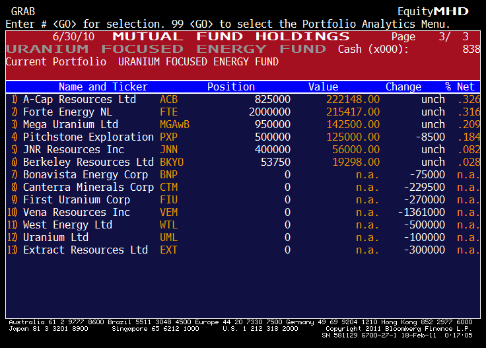Click value 222148.00
The height and width of the screenshot is (348, 486).
pyautogui.click(x=353, y=100)
